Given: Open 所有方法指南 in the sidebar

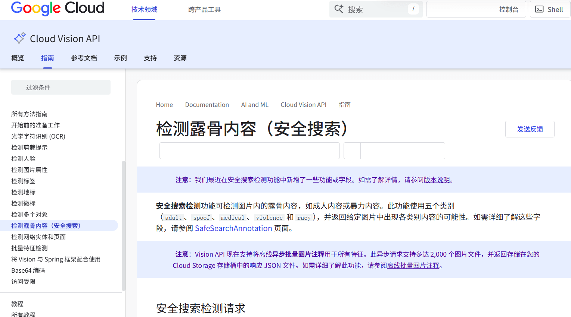Looking at the screenshot, I should tap(30, 114).
